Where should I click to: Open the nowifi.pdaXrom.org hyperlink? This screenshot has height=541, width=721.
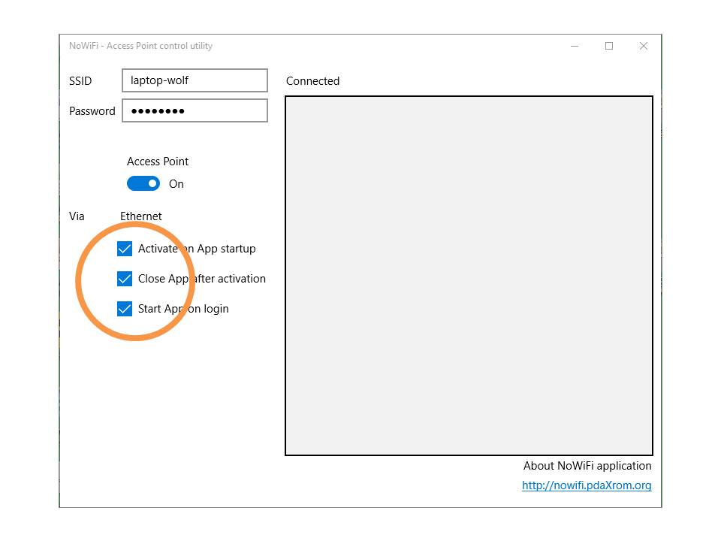coord(587,485)
